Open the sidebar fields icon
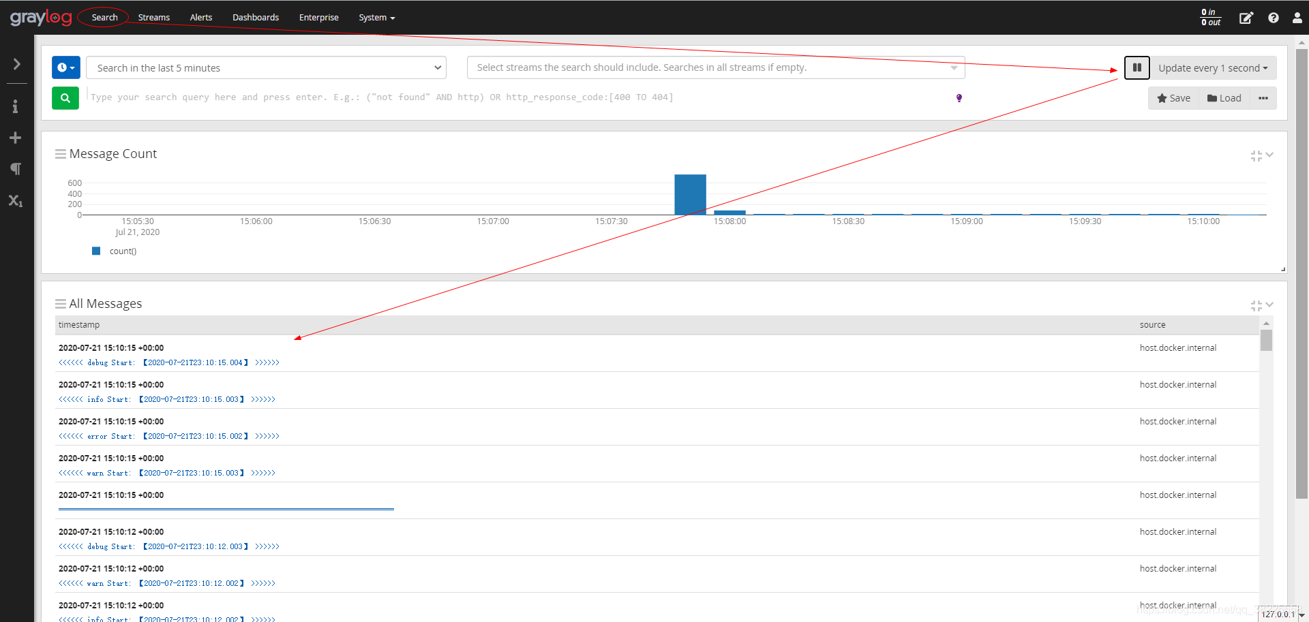Image resolution: width=1309 pixels, height=622 pixels. (15, 200)
